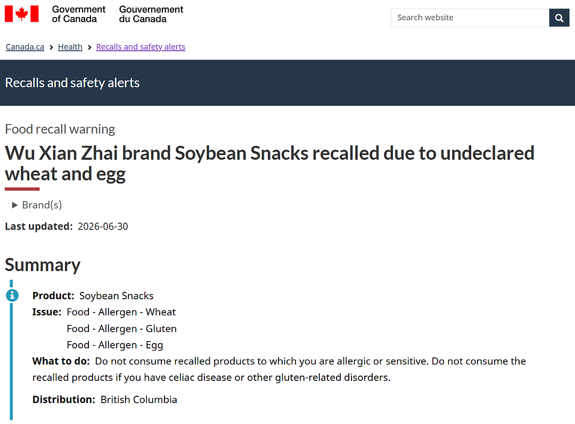Open Recalls and safety alerts breadcrumb link

[141, 47]
